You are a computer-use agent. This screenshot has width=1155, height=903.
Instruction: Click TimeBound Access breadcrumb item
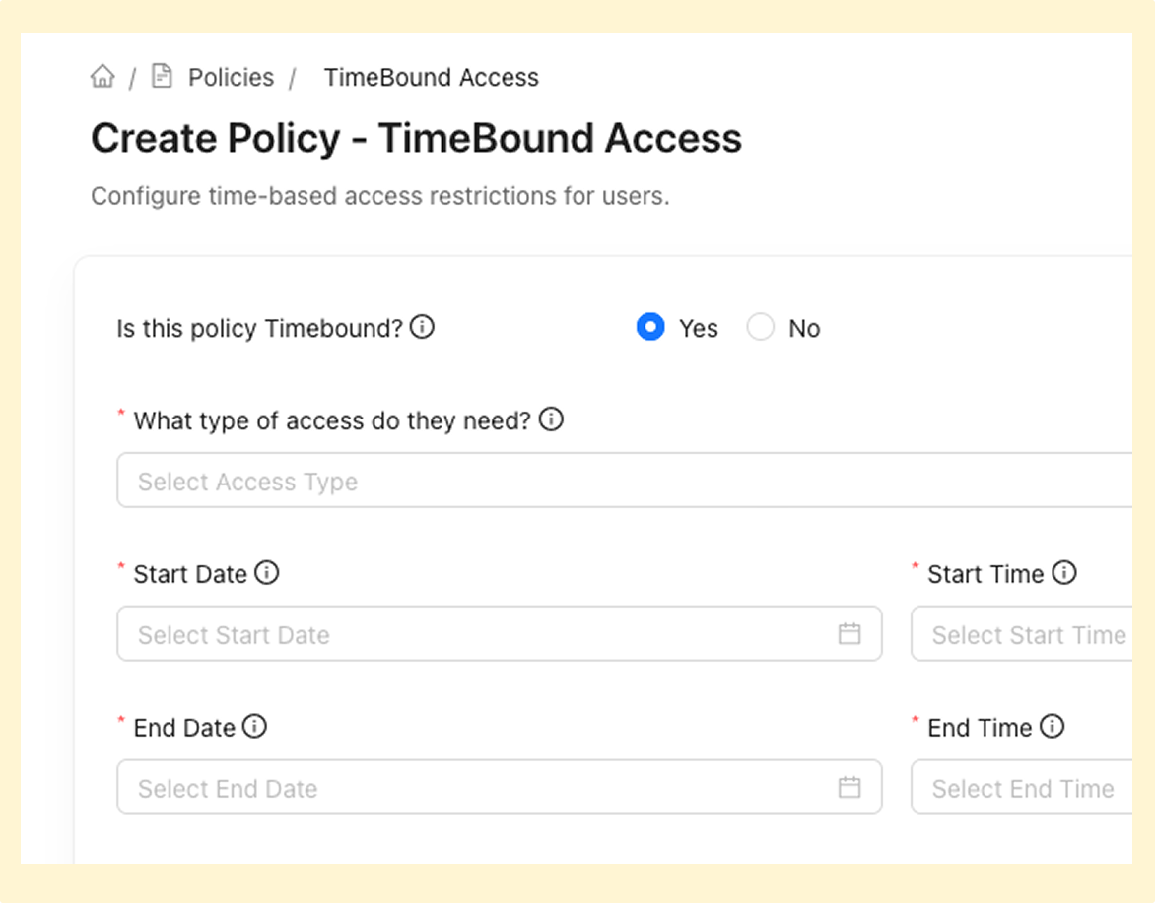(431, 77)
